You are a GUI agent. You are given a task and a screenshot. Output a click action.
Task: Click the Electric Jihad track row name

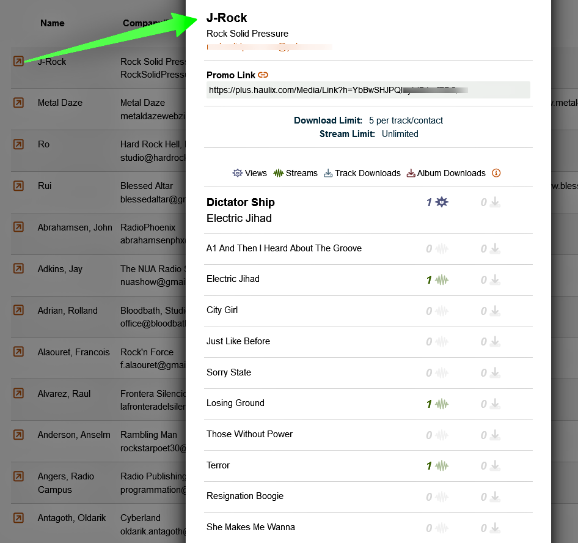click(x=233, y=279)
